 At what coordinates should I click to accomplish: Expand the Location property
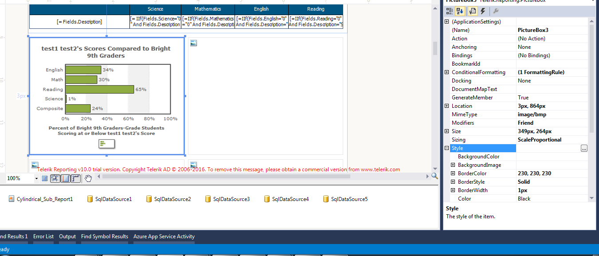coord(446,106)
